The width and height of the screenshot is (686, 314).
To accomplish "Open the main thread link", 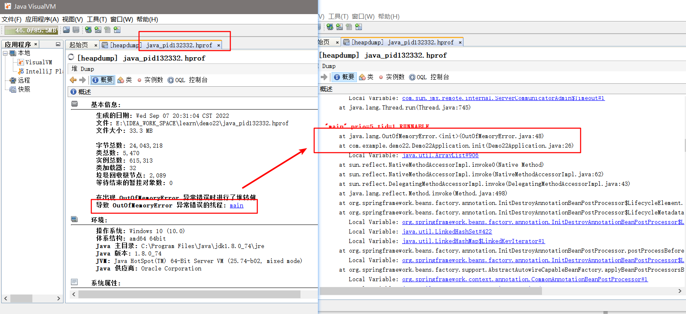I will tap(237, 206).
